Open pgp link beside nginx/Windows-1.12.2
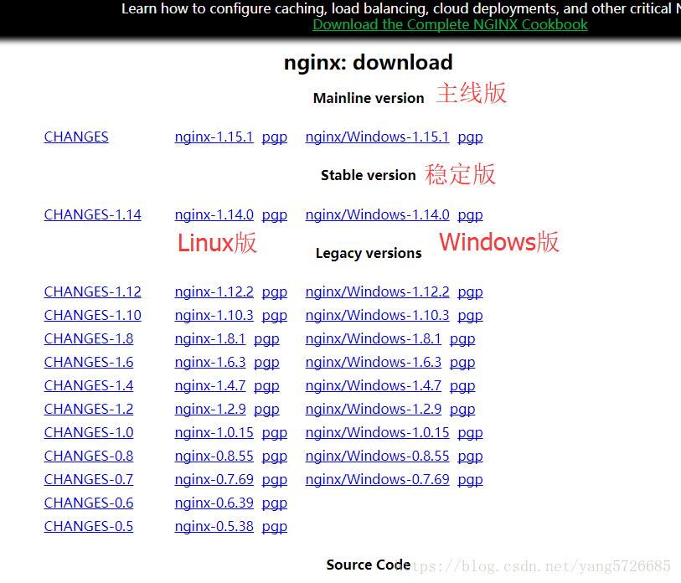 tap(471, 293)
